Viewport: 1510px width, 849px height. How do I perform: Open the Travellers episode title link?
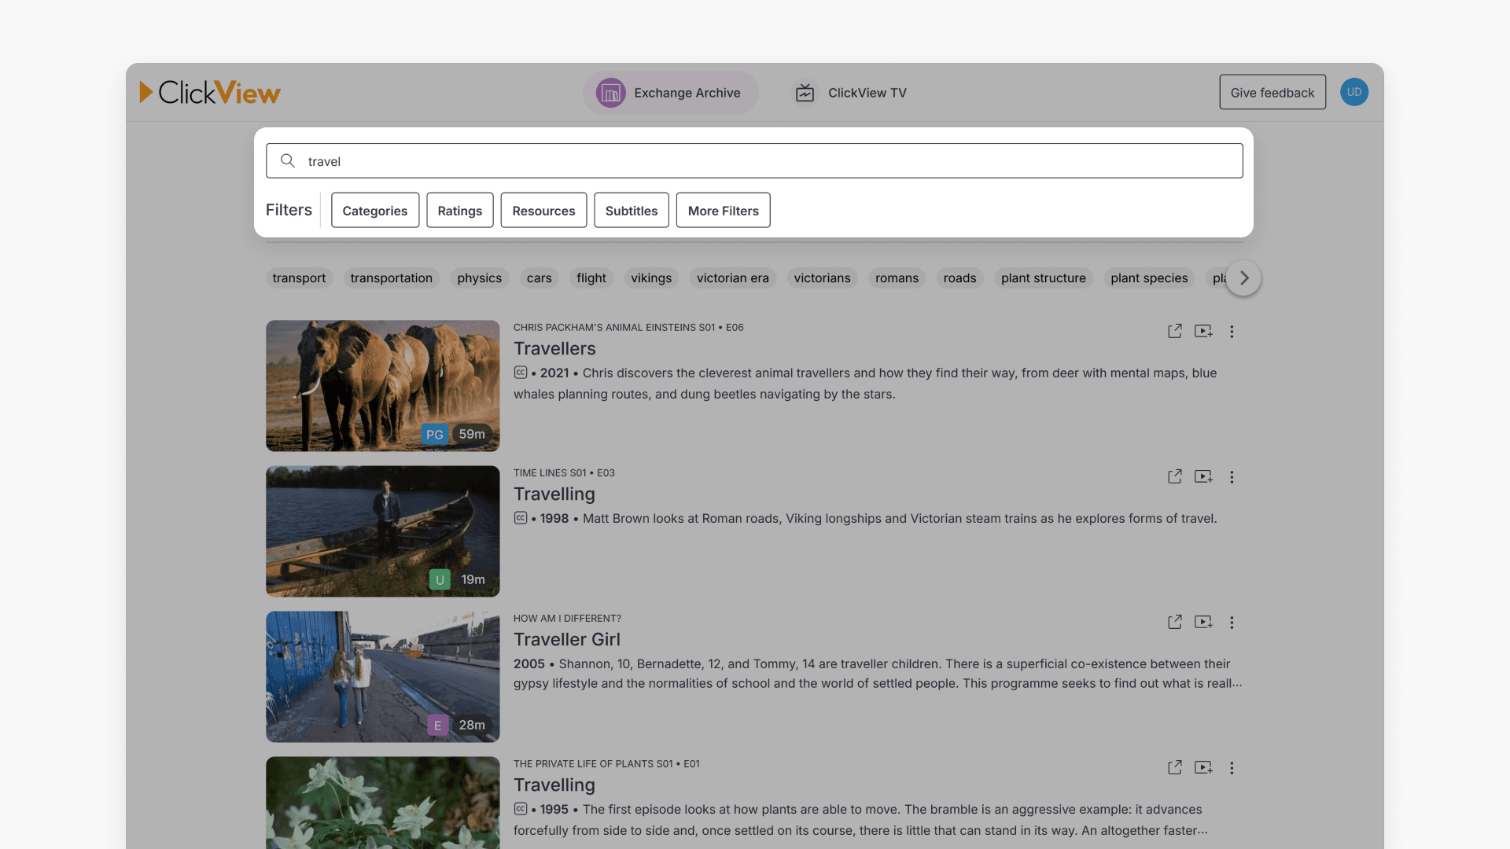coord(554,348)
